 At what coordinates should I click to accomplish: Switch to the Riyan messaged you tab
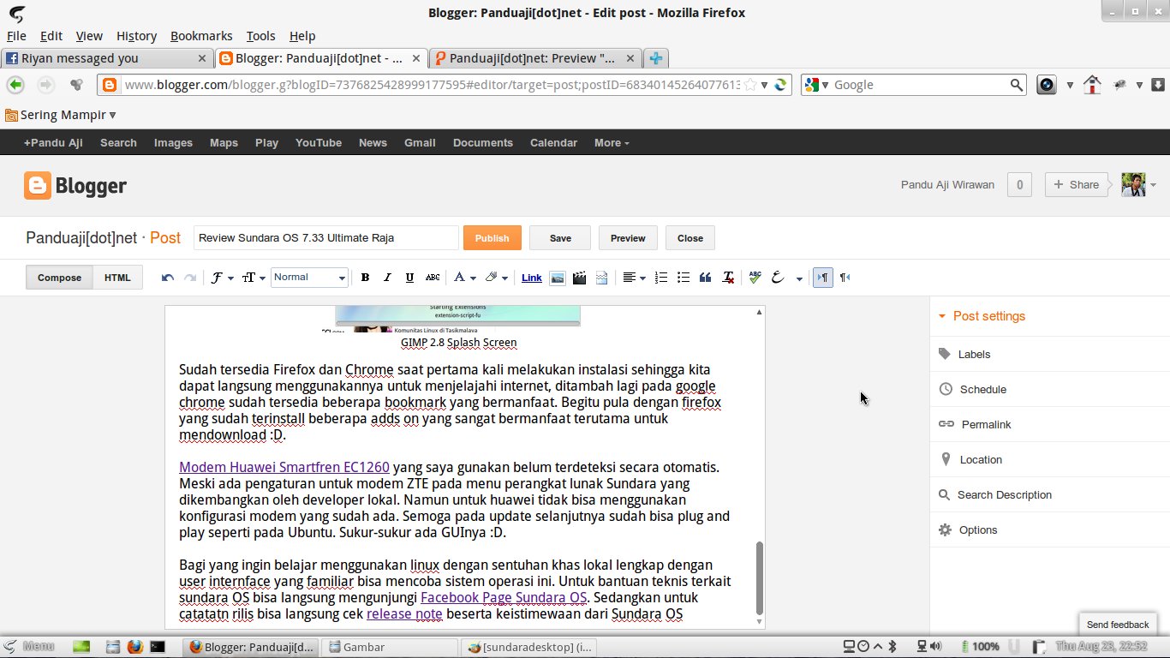point(107,58)
